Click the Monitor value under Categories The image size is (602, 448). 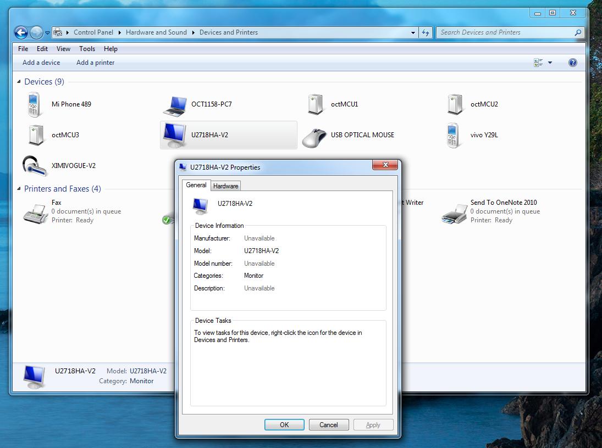[254, 276]
